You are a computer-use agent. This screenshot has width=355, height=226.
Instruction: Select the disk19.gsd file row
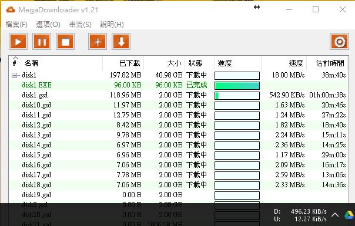click(x=179, y=194)
